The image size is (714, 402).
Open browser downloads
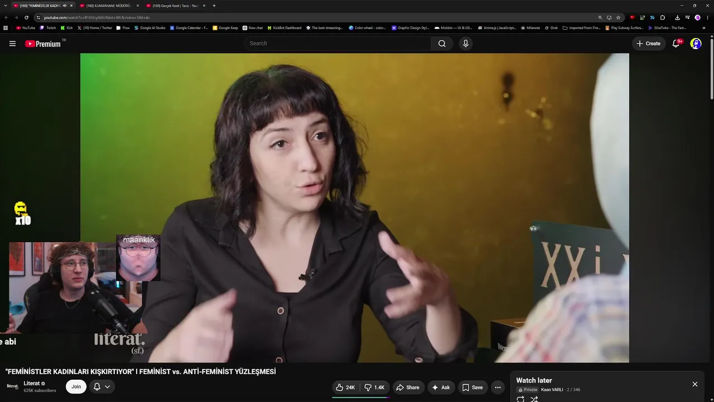tap(677, 17)
